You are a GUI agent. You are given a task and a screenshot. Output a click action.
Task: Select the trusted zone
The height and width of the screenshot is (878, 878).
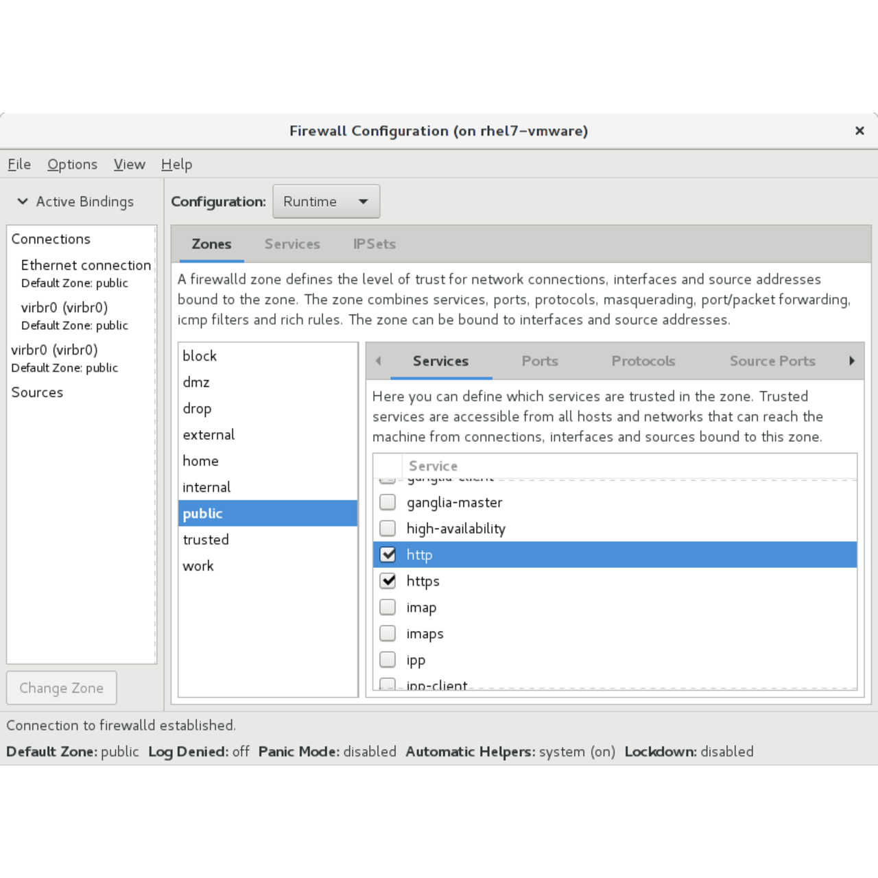tap(206, 540)
